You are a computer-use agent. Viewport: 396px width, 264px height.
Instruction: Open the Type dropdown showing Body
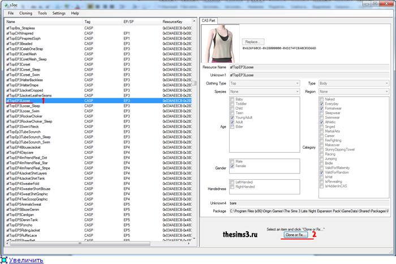[354, 83]
